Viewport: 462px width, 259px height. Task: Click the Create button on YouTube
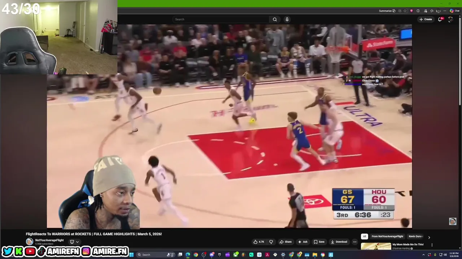pyautogui.click(x=426, y=19)
